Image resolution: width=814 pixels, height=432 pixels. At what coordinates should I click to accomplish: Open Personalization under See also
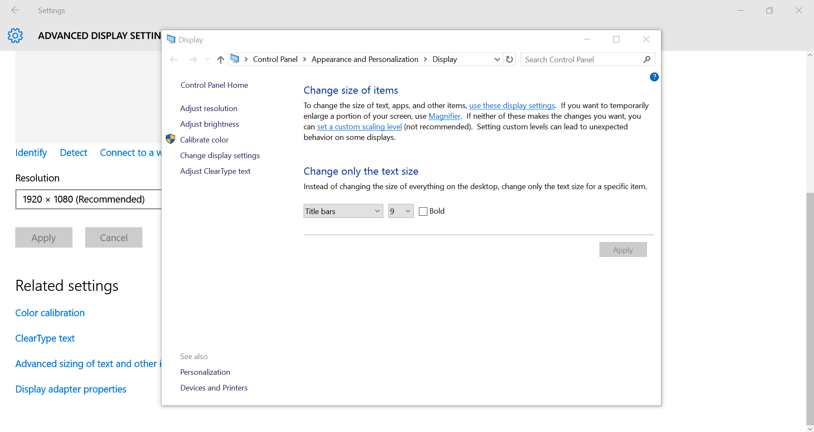click(x=205, y=372)
